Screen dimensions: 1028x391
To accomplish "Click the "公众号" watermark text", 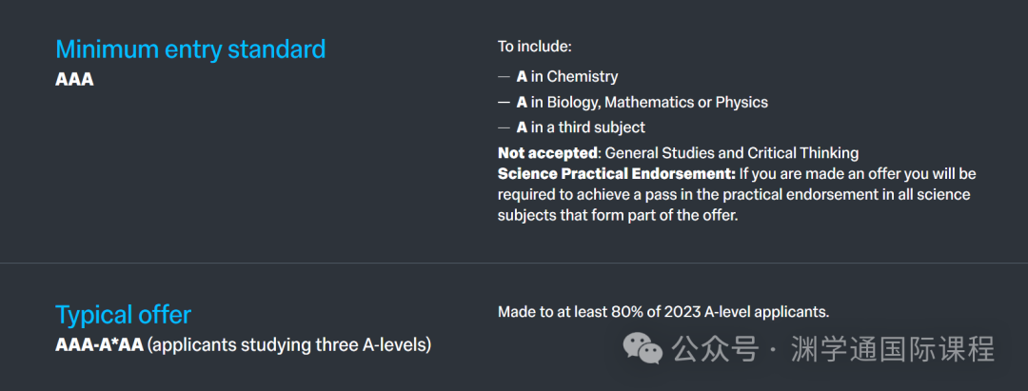I will pyautogui.click(x=714, y=349).
